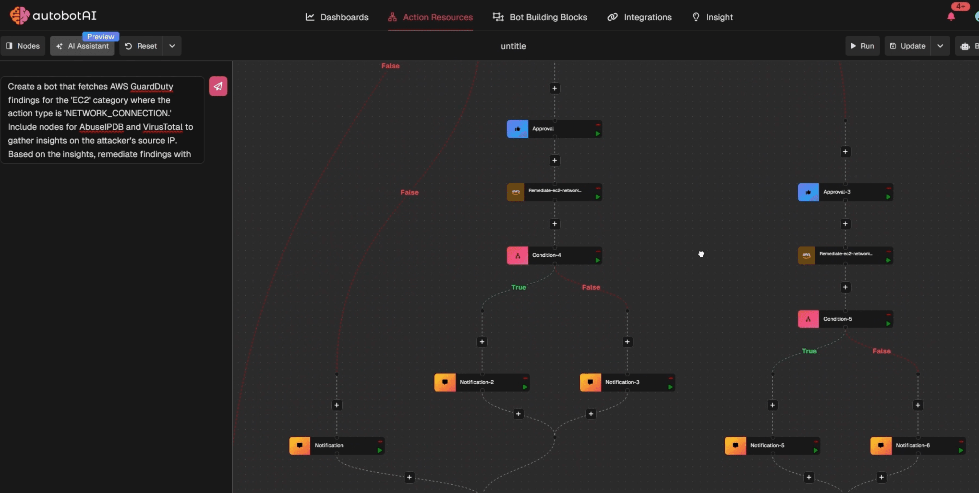The width and height of the screenshot is (979, 493).
Task: Click the send prompt paper-plane icon
Action: click(x=218, y=86)
